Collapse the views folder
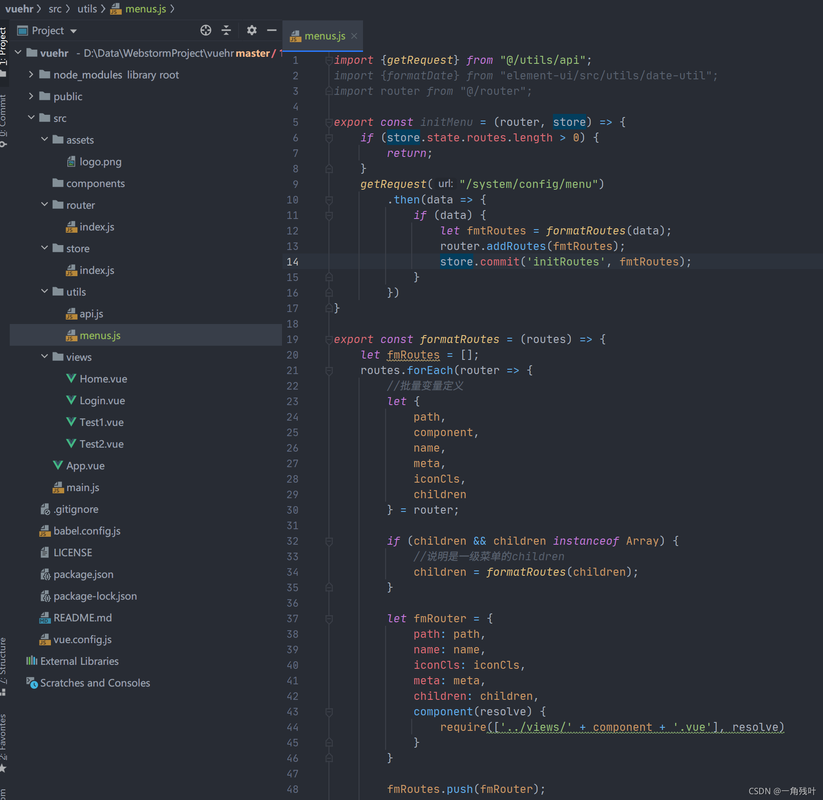Image resolution: width=823 pixels, height=800 pixels. [x=44, y=357]
